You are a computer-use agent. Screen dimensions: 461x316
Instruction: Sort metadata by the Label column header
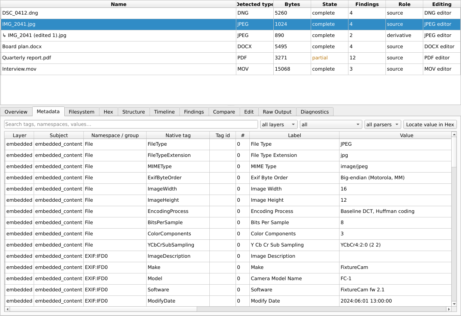coord(294,135)
